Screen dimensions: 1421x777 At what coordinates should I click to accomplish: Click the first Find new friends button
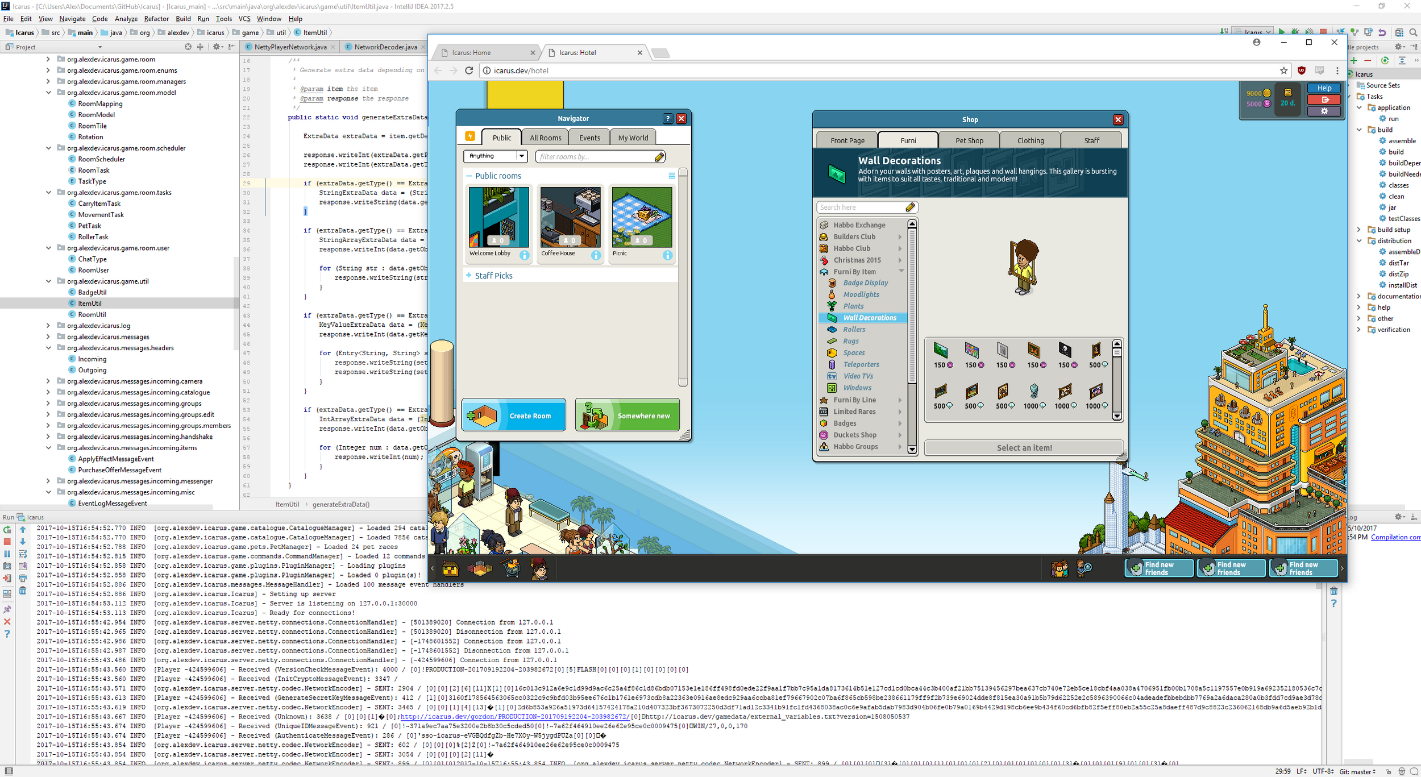click(x=1159, y=568)
